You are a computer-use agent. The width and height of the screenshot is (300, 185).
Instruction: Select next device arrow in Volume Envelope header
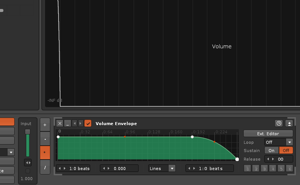pyautogui.click(x=81, y=123)
